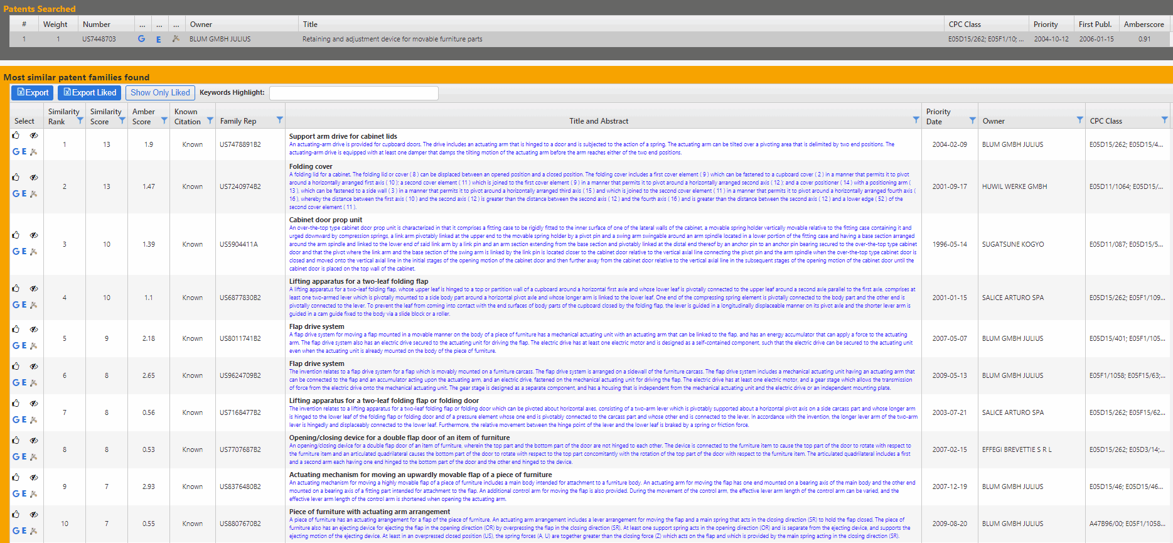Hide rank 9 patent US8376480B2

pyautogui.click(x=34, y=477)
